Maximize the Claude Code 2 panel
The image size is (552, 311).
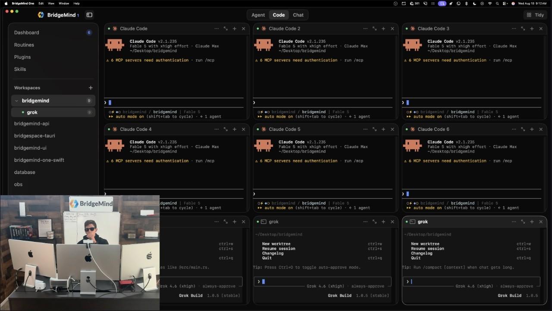coord(374,29)
